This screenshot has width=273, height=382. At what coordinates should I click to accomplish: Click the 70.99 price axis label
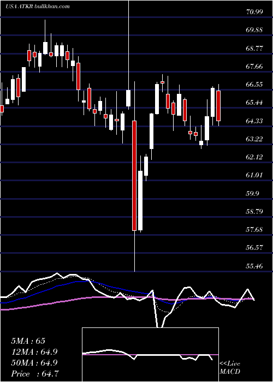(254, 11)
